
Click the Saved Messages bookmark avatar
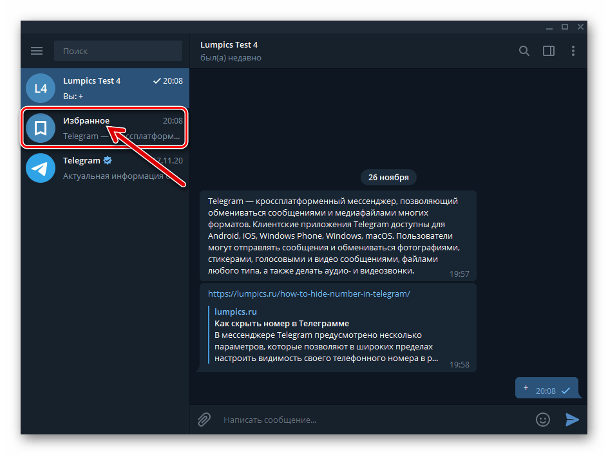40,127
